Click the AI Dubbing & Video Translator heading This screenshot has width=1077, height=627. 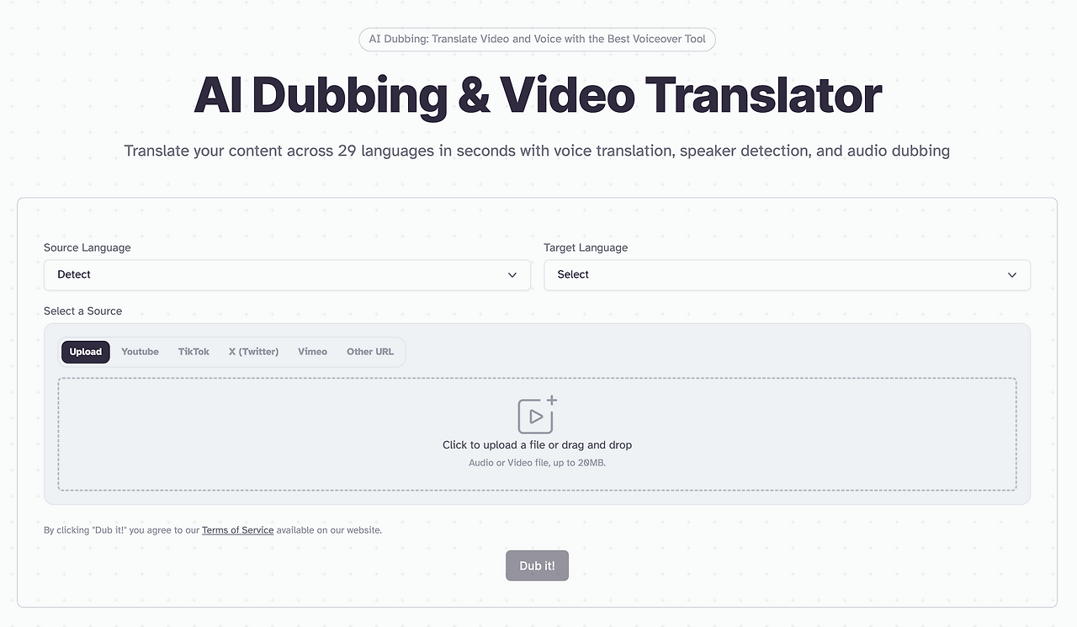538,95
